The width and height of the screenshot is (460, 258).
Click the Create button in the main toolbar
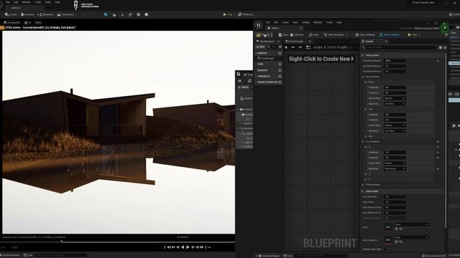11,14
